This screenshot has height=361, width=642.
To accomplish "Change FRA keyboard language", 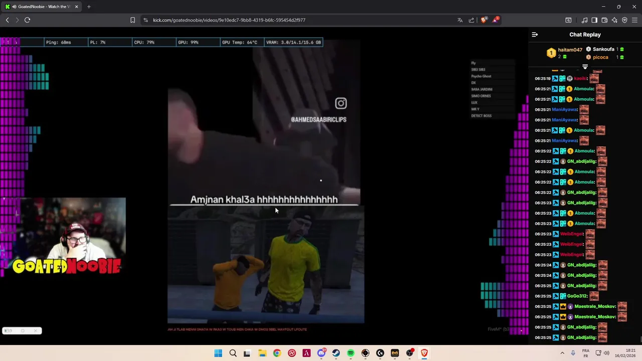I will 586,353.
